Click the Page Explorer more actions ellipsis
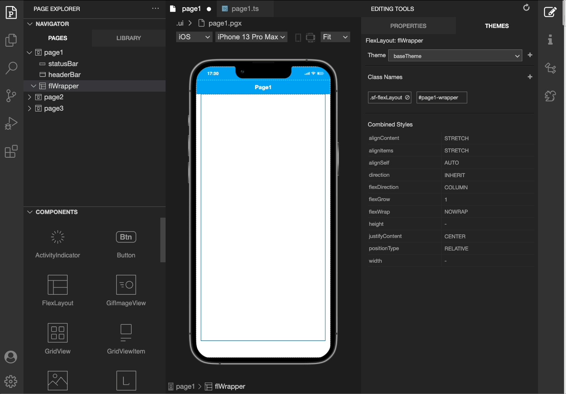 click(x=155, y=9)
